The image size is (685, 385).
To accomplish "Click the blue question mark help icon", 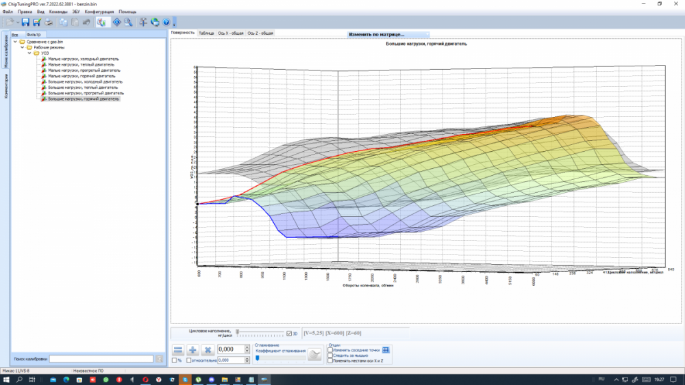I will (166, 23).
